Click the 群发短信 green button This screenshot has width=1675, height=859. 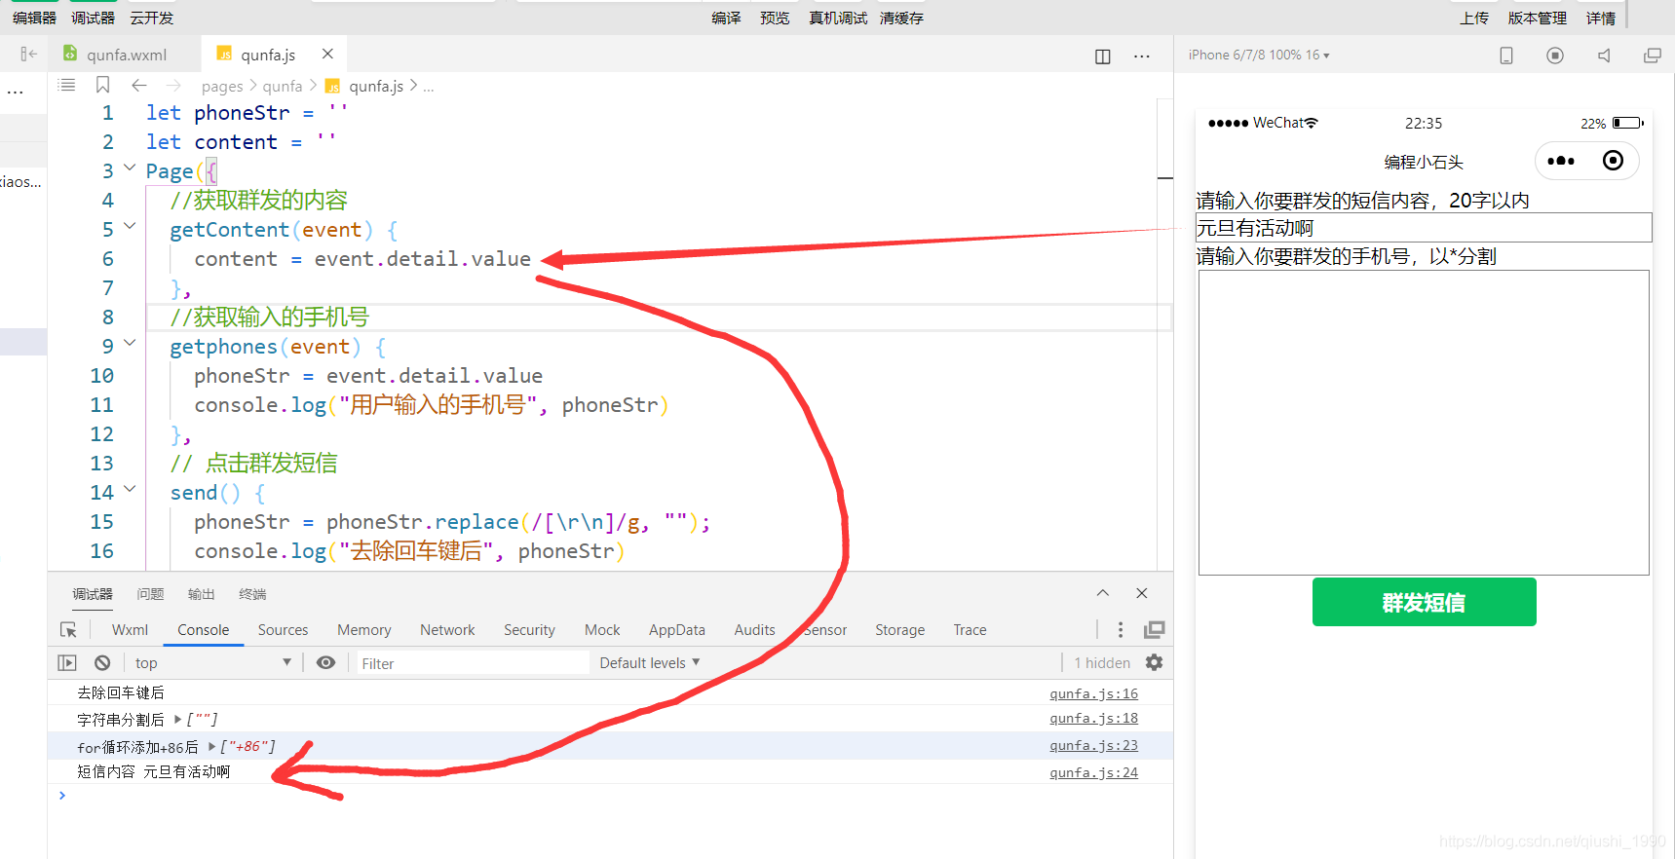1424,602
